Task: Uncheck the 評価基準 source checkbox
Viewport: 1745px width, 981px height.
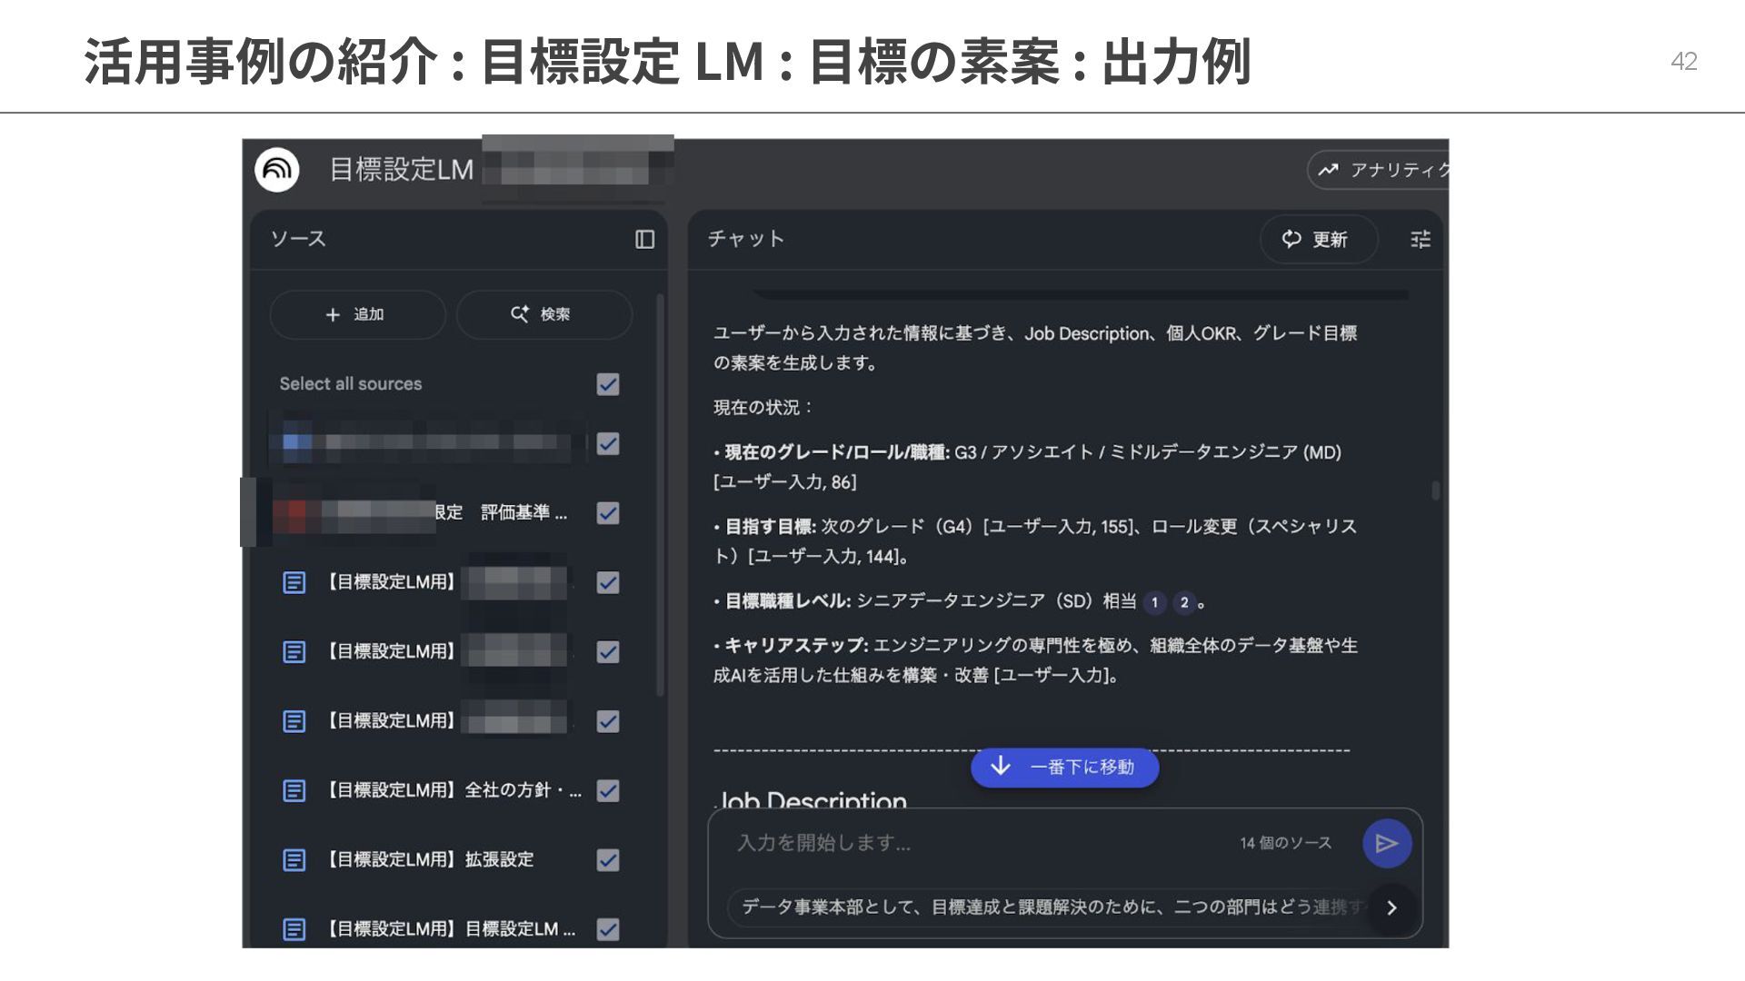Action: [608, 513]
